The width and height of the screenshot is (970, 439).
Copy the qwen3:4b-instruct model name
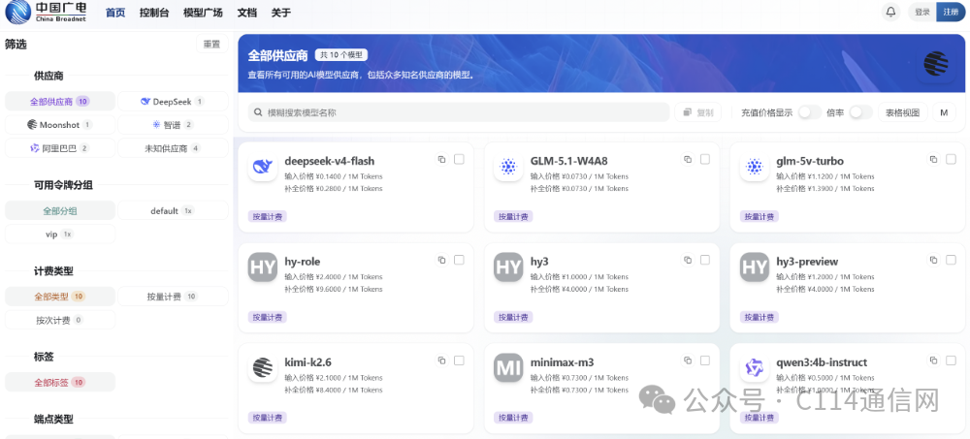933,361
